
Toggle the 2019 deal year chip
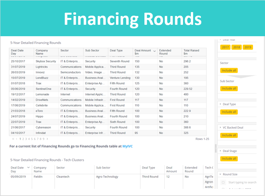tap(248, 47)
